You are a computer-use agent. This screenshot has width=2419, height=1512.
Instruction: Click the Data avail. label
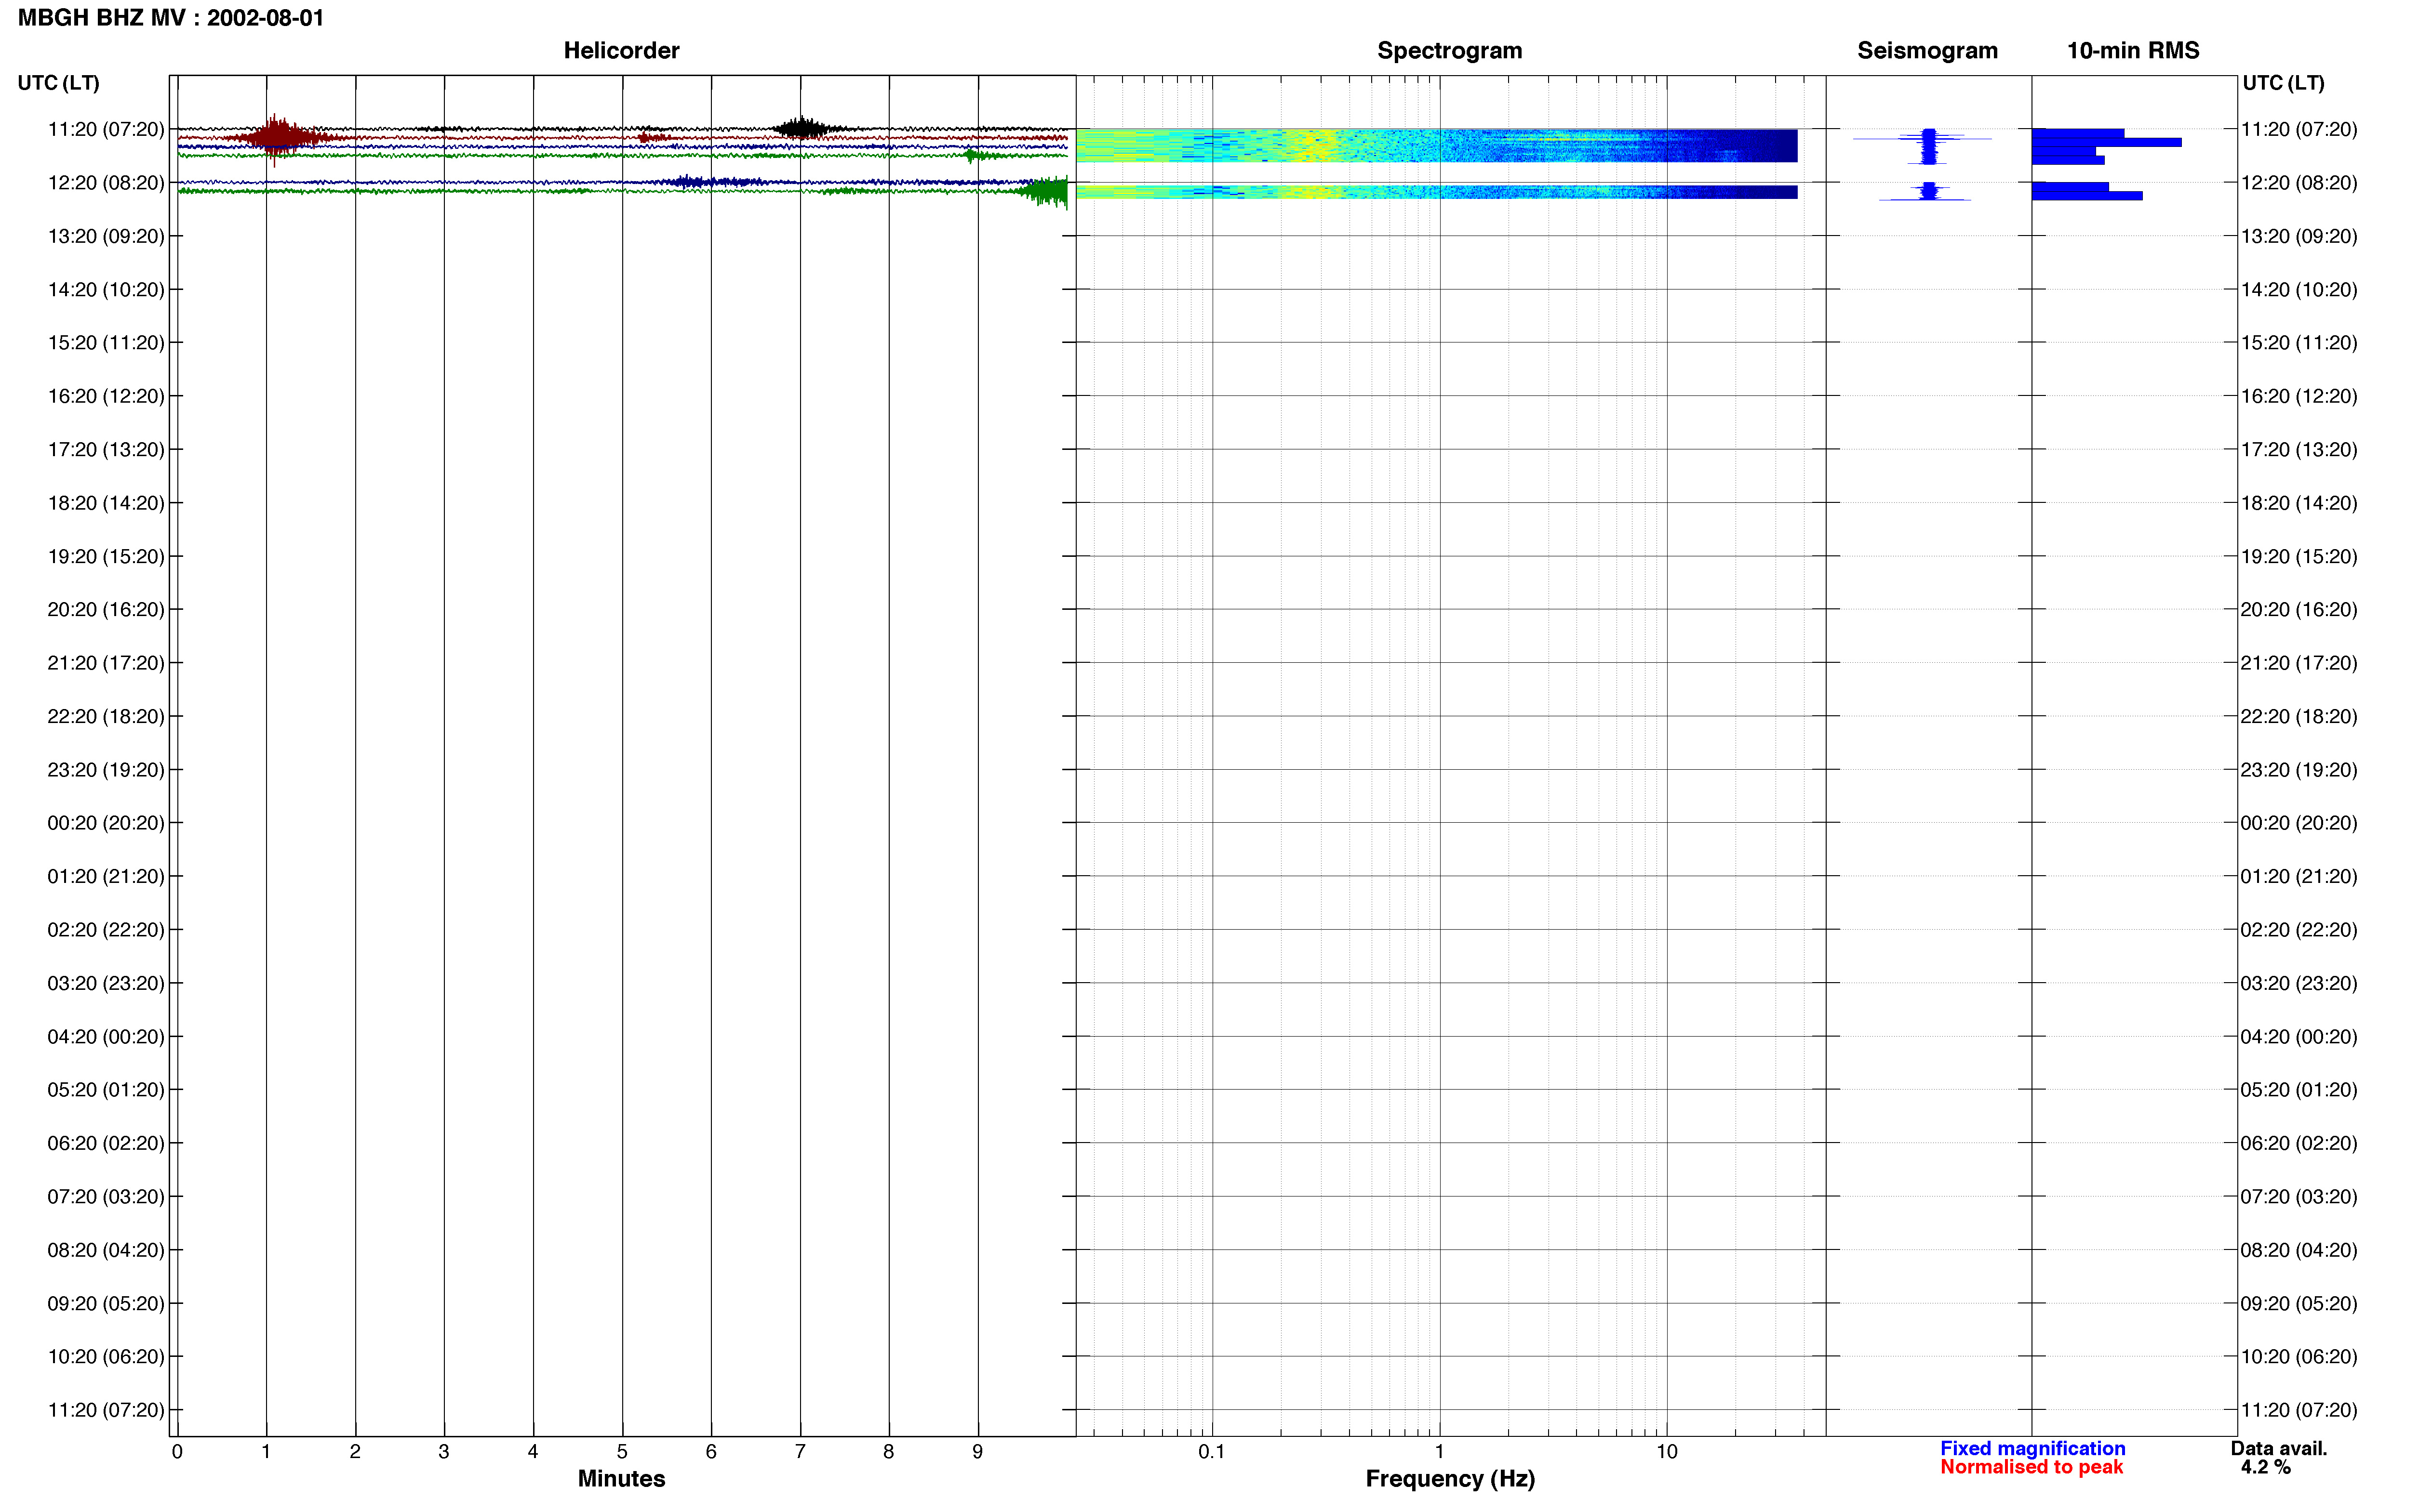(x=2279, y=1448)
